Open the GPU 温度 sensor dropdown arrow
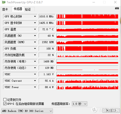121x114 pixels. point(35,29)
